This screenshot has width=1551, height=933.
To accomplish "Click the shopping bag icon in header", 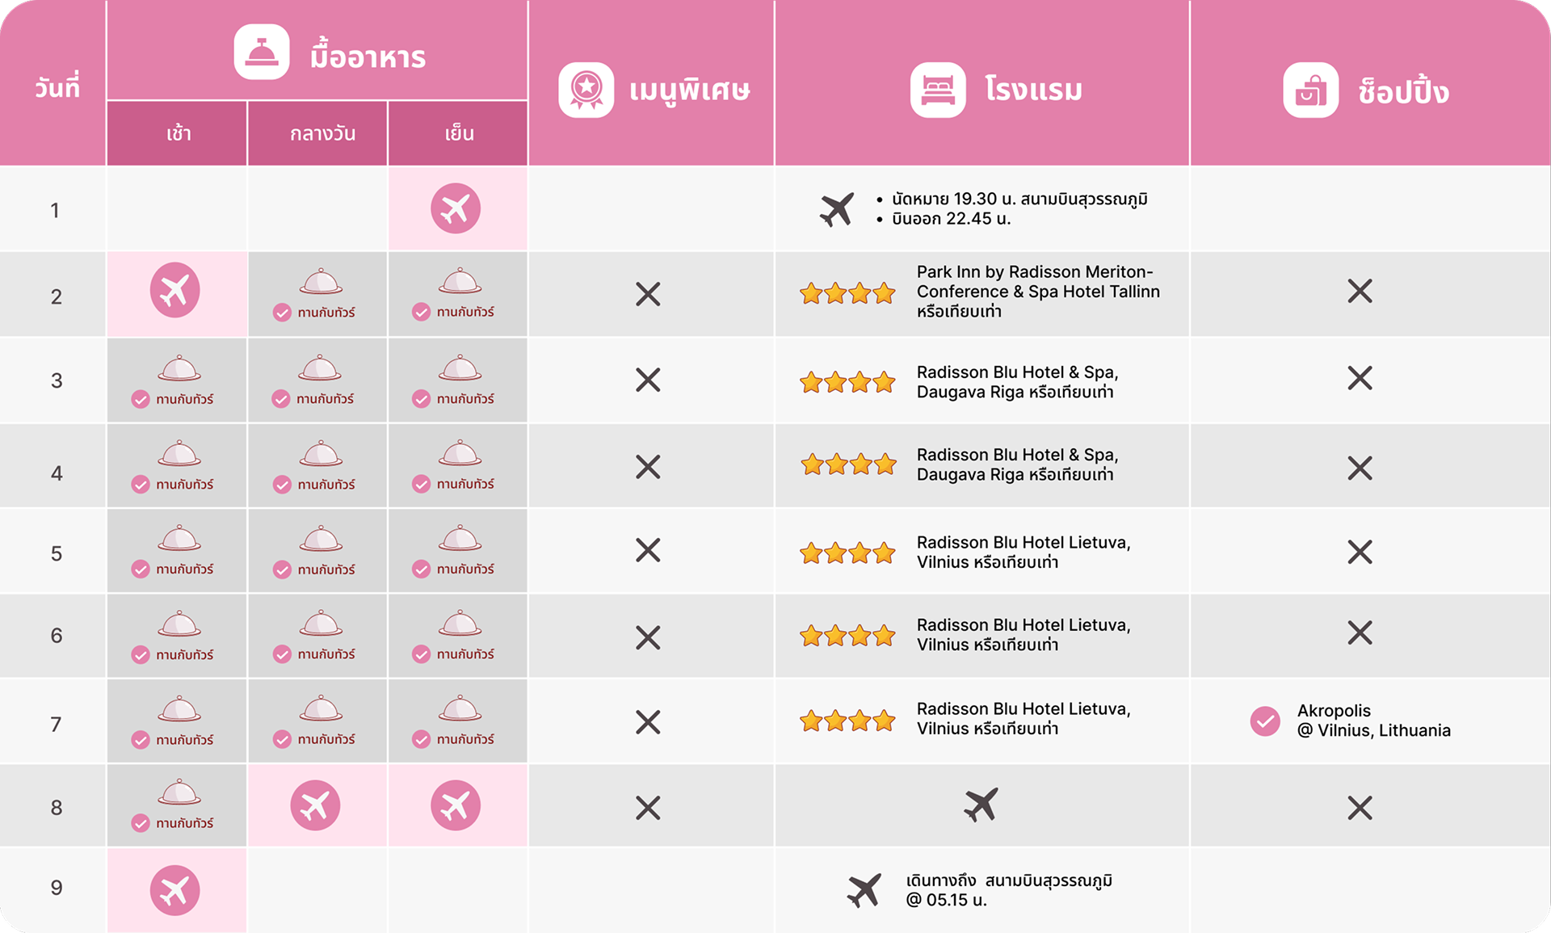I will click(1310, 90).
